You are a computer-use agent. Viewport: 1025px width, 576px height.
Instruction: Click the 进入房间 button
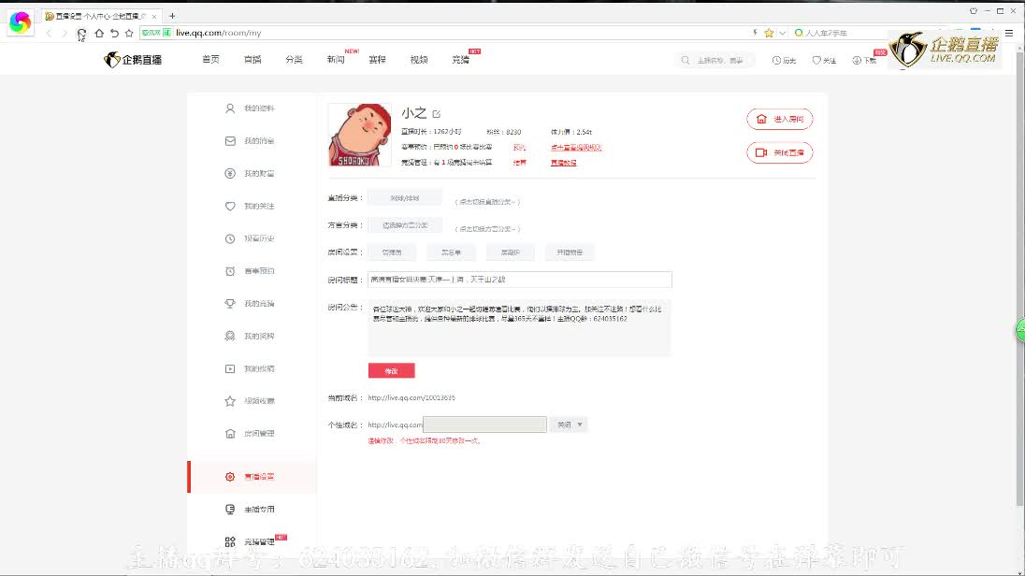click(780, 120)
